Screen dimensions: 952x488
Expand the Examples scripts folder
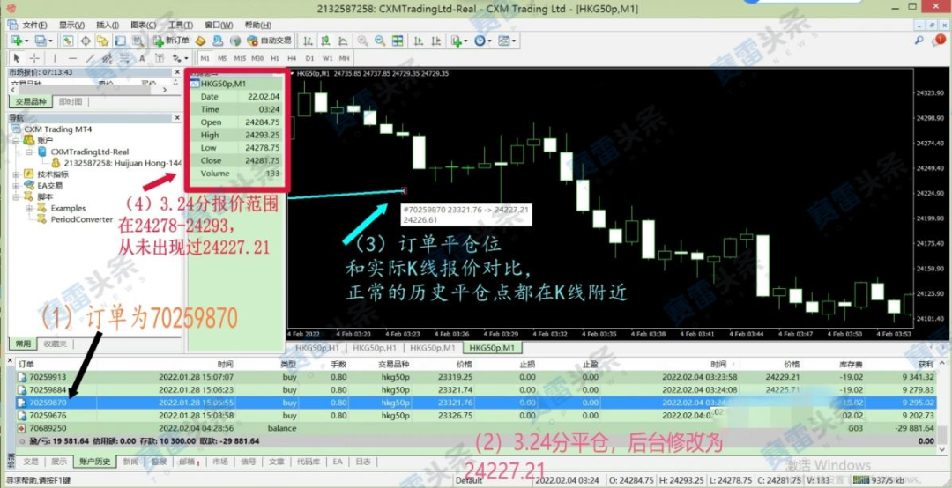tap(28, 208)
